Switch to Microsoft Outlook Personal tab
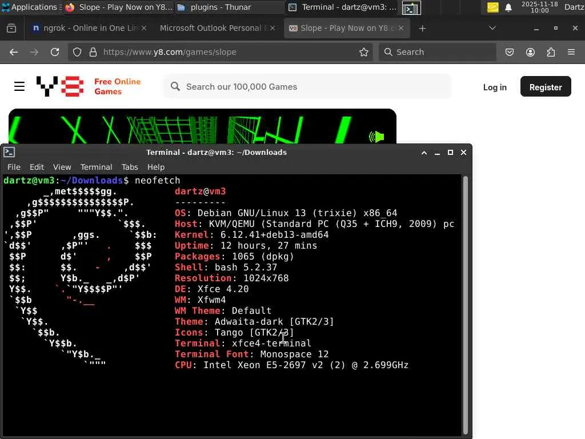The image size is (585, 439). pyautogui.click(x=210, y=28)
